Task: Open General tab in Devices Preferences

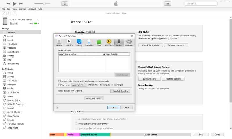Action: tap(59, 43)
